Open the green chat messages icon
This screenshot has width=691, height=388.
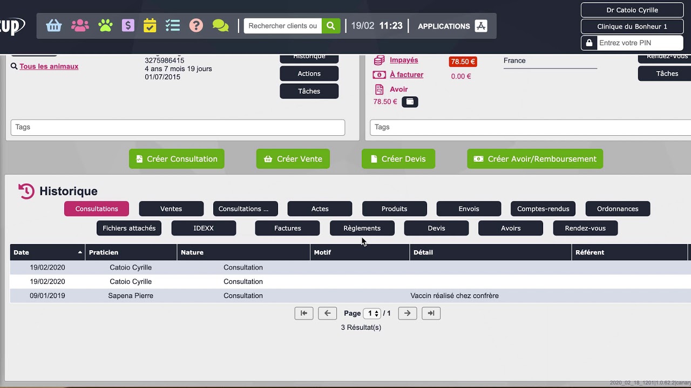[220, 25]
